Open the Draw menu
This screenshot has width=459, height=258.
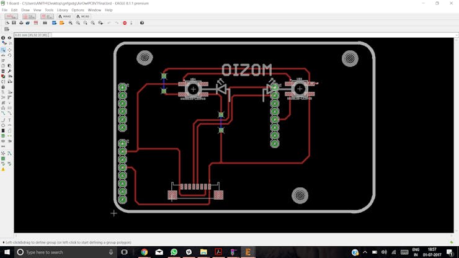[25, 10]
